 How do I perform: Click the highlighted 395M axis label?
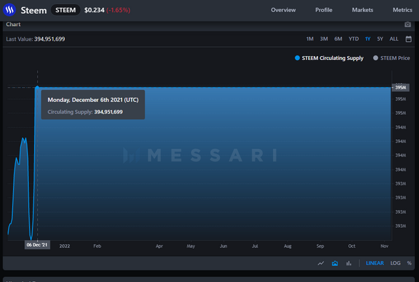[400, 87]
